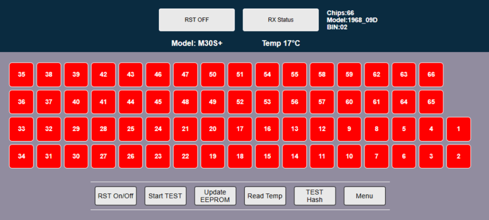Pick chip 16 tile
489x220 pixels.
tap(267, 129)
